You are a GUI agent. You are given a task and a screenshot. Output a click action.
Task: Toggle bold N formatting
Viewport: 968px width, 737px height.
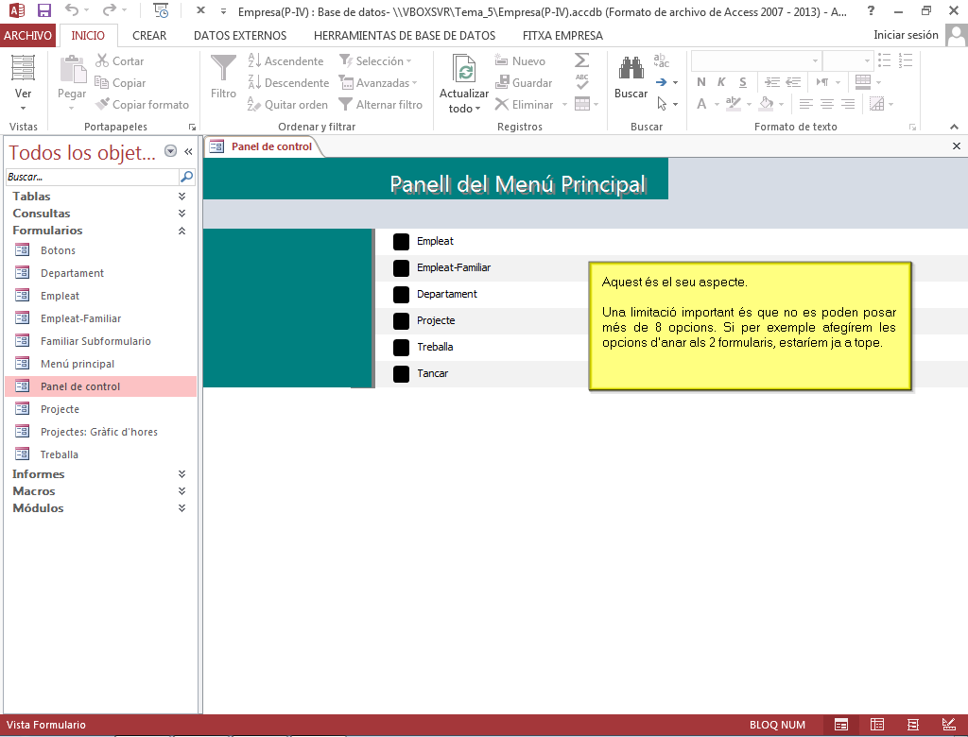701,82
